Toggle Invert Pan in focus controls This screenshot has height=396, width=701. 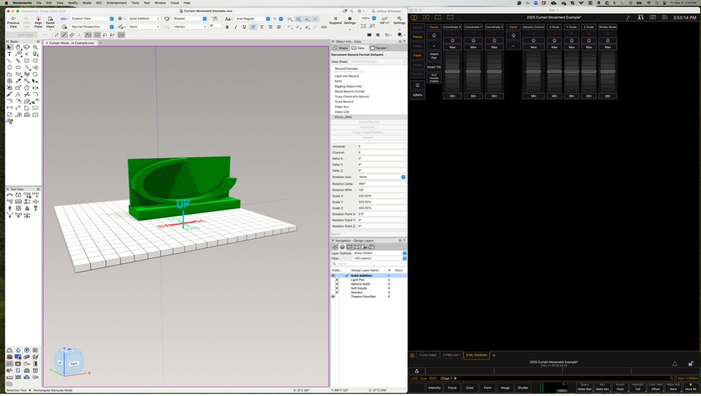434,56
